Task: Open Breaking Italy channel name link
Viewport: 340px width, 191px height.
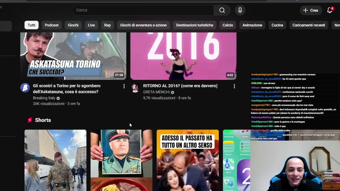Action: pos(44,98)
